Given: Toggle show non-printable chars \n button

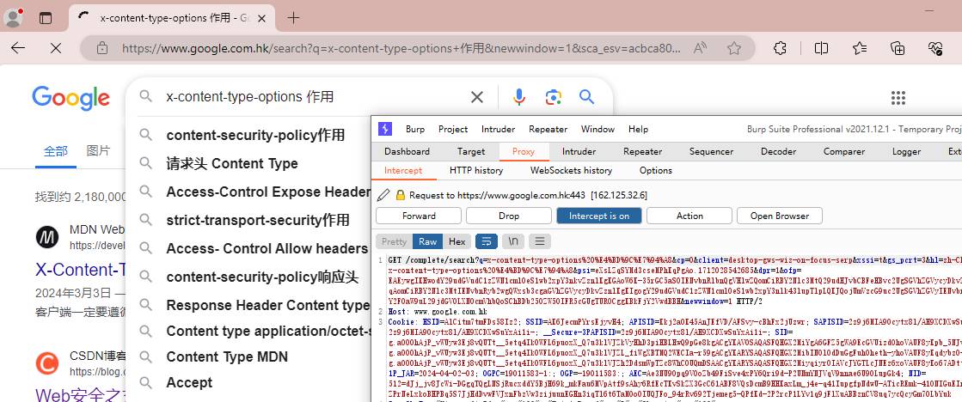Looking at the screenshot, I should pyautogui.click(x=513, y=241).
